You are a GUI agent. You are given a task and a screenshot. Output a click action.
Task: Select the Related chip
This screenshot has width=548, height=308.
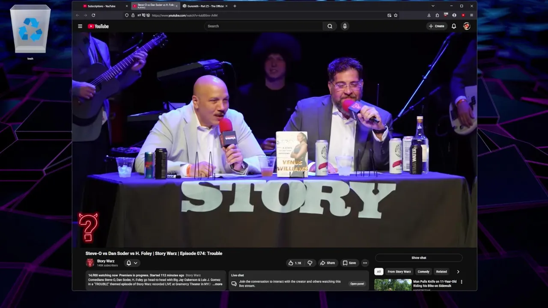tap(441, 272)
